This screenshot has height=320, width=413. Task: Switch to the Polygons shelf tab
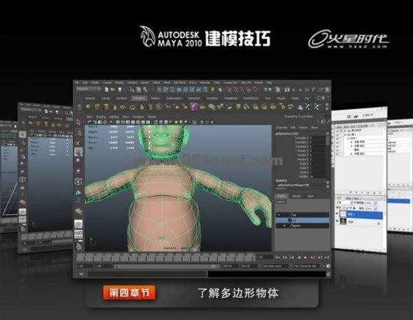click(139, 98)
